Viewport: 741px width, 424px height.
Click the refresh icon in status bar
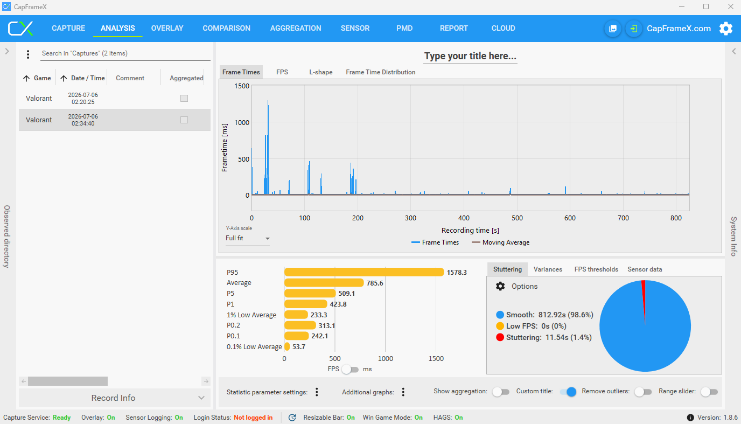click(292, 418)
